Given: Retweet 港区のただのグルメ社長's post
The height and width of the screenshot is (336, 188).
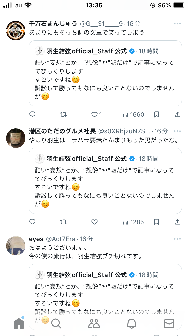Looking at the screenshot, I should pos(63,222).
